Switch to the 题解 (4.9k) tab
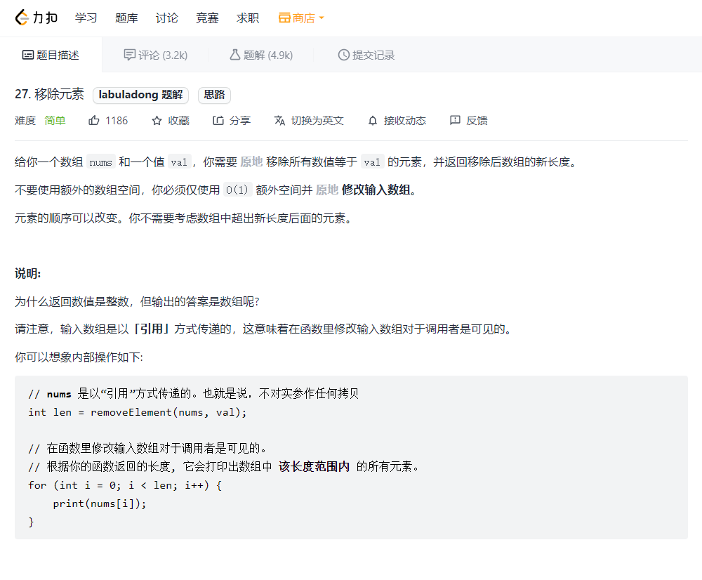Viewport: 702px width, 580px height. click(262, 54)
